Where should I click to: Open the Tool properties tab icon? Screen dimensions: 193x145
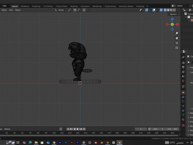pyautogui.click(x=183, y=57)
